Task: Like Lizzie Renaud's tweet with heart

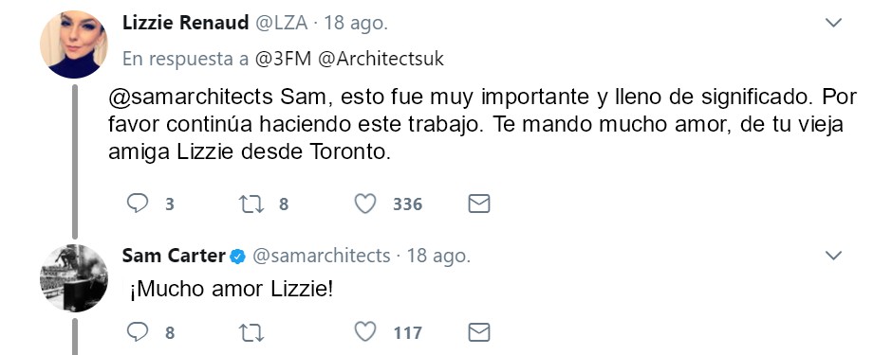Action: tap(365, 204)
